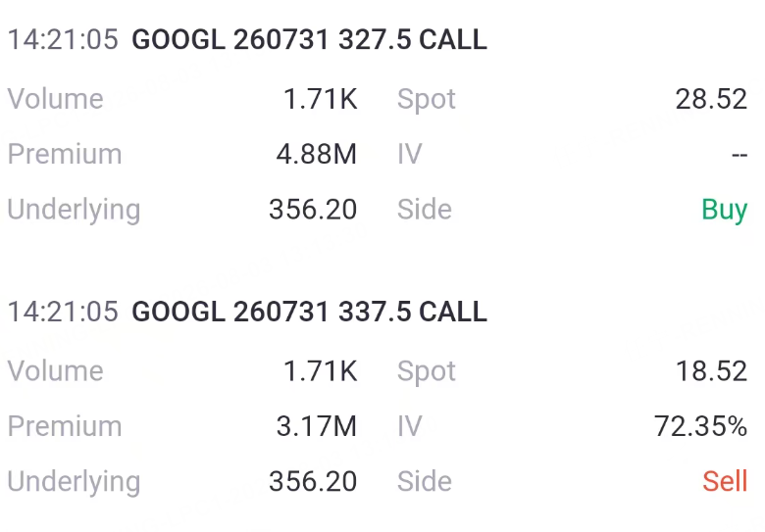This screenshot has height=532, width=765.
Task: Click the red Sell side label
Action: [x=725, y=481]
